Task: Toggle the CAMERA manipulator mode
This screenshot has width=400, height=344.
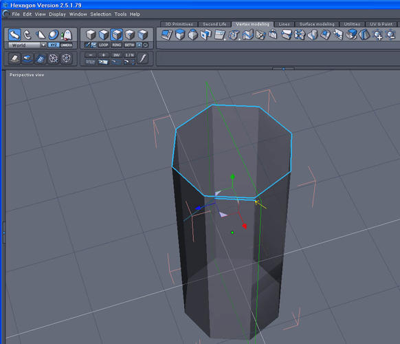Action: pyautogui.click(x=67, y=45)
